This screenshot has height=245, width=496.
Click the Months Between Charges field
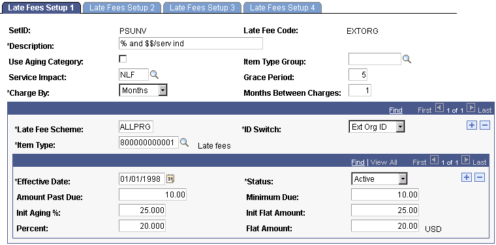[x=360, y=91]
